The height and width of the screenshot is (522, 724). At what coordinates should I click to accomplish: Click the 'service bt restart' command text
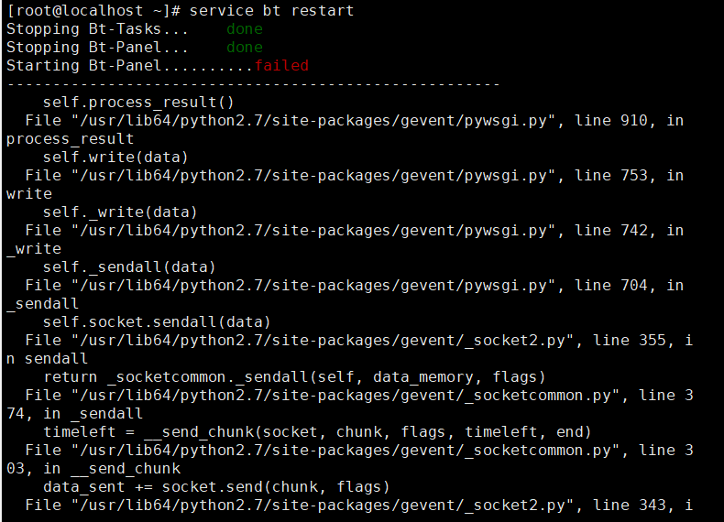[271, 11]
